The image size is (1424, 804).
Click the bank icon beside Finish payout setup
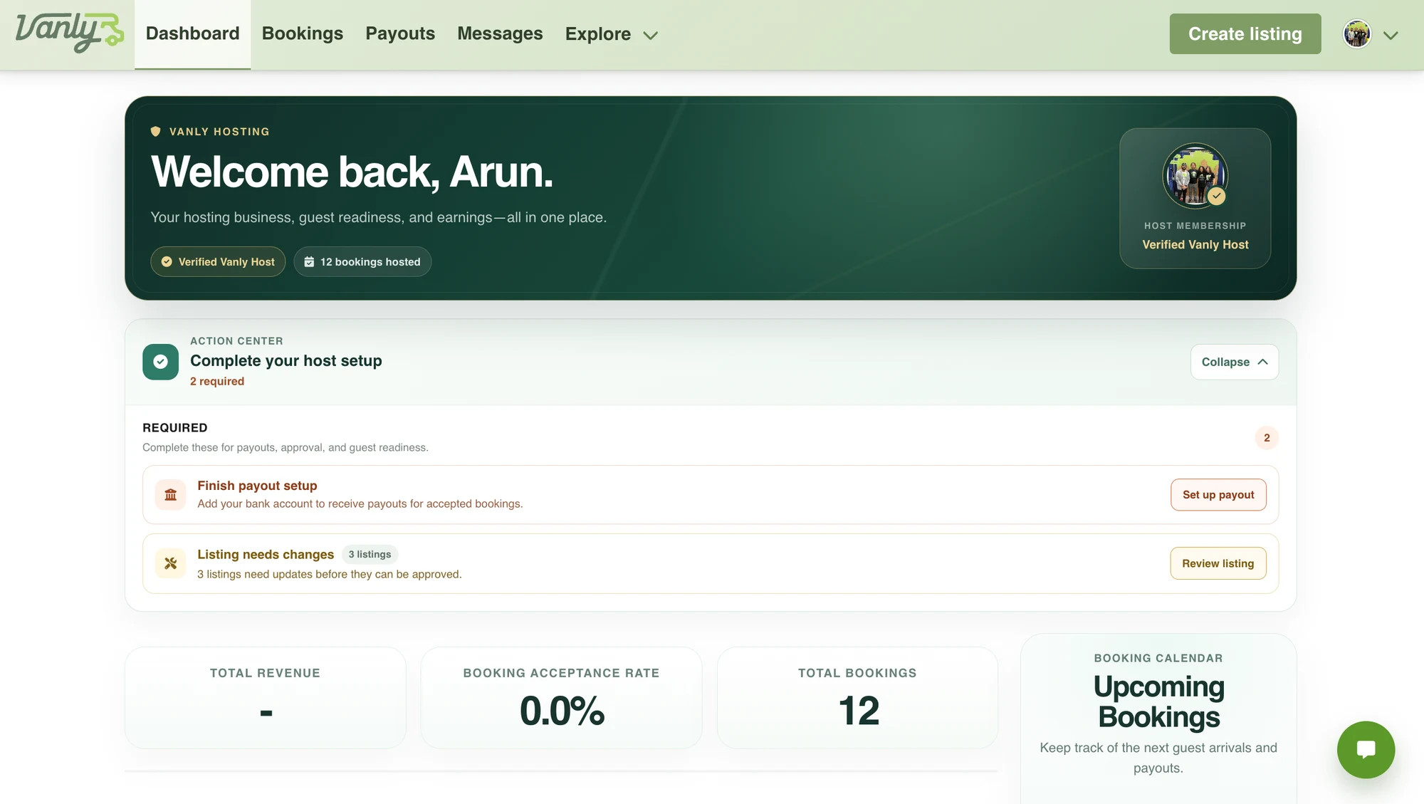tap(171, 495)
